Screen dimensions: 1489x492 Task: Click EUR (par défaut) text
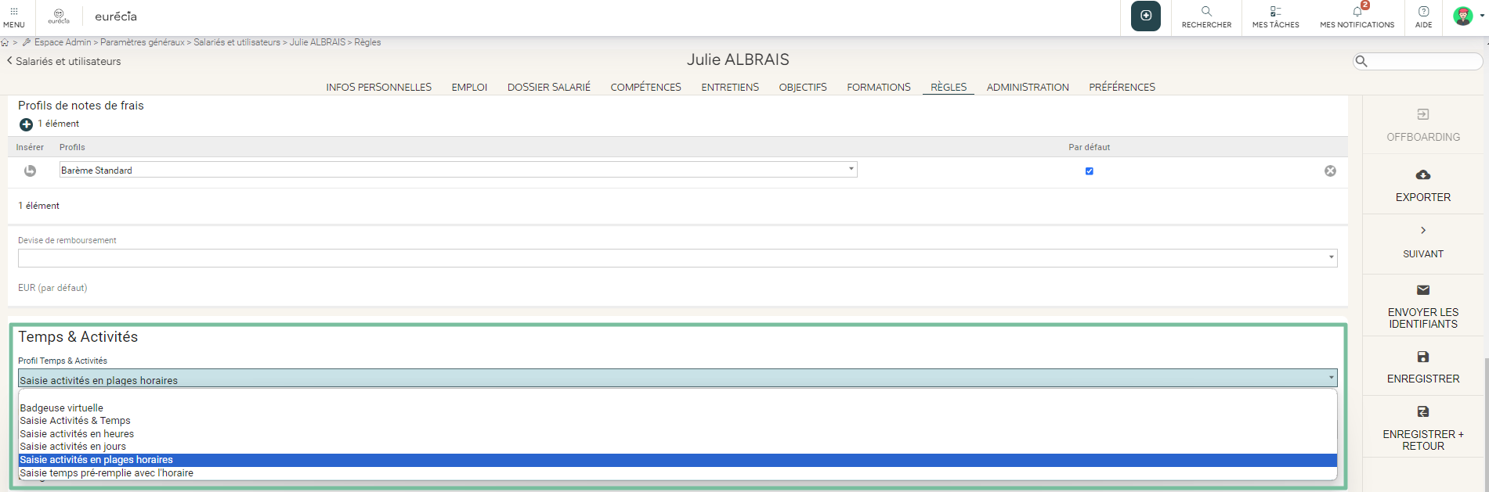(x=52, y=288)
